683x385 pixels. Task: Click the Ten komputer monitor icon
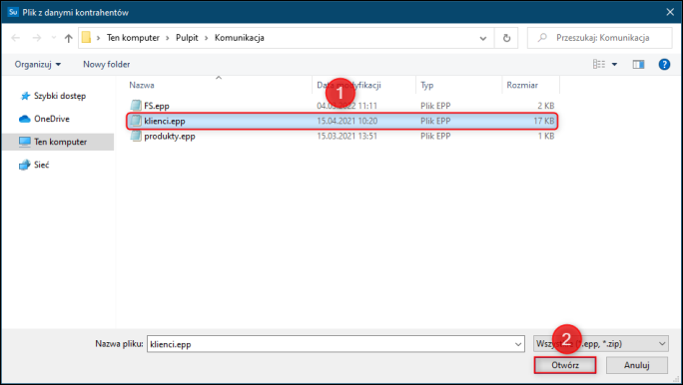[x=25, y=142]
